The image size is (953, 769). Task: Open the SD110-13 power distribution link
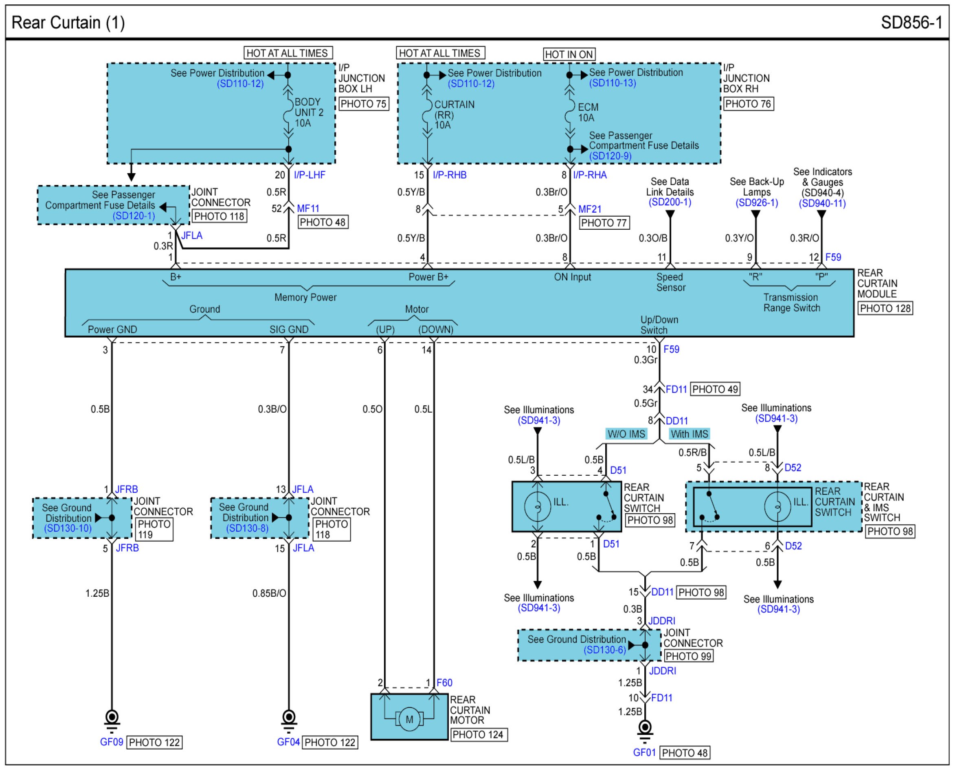pyautogui.click(x=612, y=83)
